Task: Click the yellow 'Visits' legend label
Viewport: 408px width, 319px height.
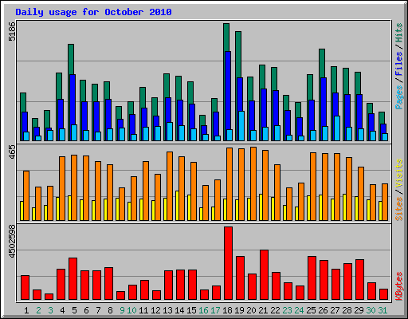Action: [x=399, y=173]
